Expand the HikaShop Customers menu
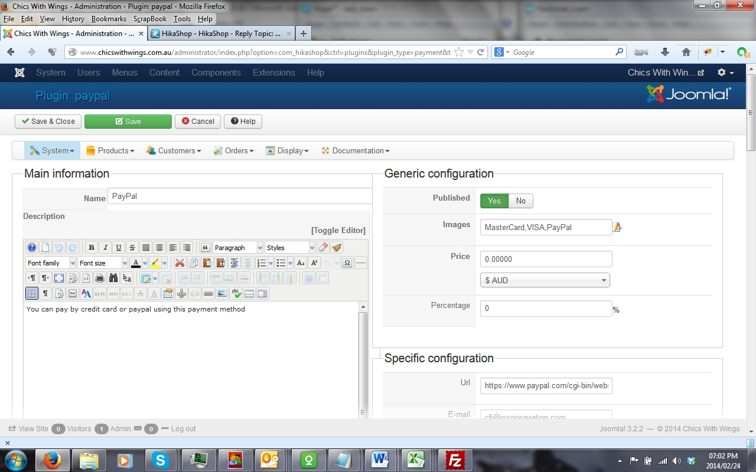 click(x=174, y=150)
